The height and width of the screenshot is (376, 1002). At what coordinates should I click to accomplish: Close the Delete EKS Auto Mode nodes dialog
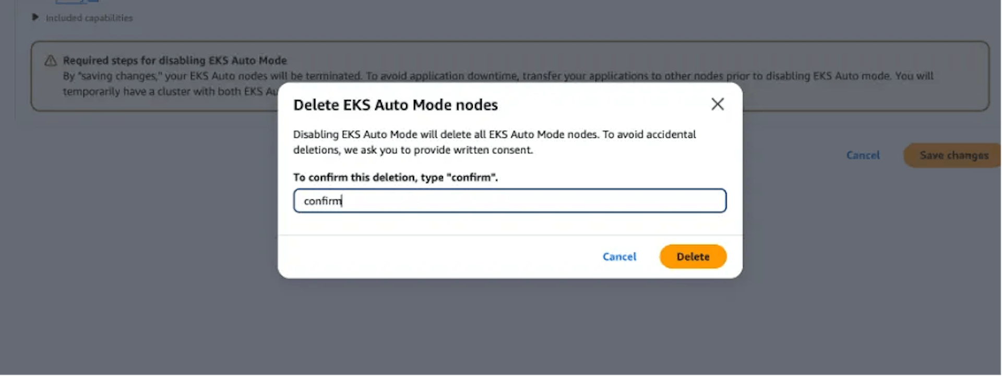click(x=718, y=104)
